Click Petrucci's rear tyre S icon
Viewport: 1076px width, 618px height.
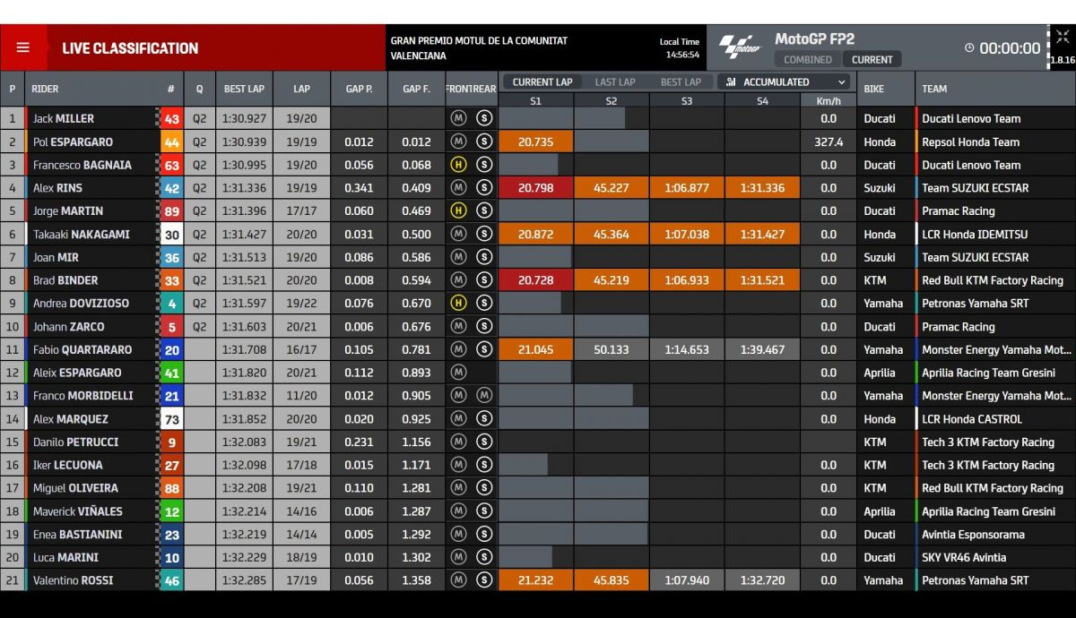coord(484,442)
